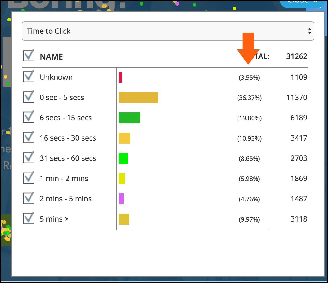Toggle the 16 secs - 30 secs checkbox
Screen dimensions: 328x283
click(29, 138)
